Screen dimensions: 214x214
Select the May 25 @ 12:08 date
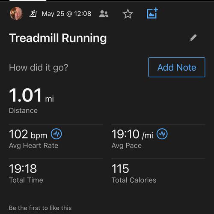coord(66,14)
